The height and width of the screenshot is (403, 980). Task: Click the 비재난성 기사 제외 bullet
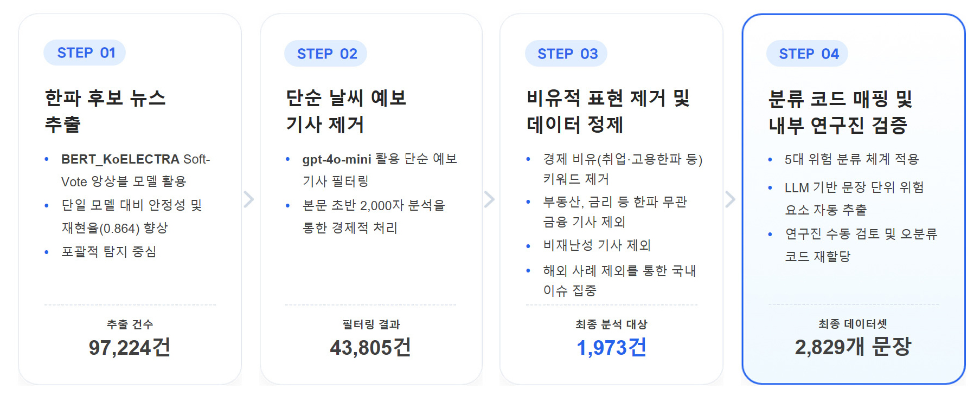[x=597, y=245]
